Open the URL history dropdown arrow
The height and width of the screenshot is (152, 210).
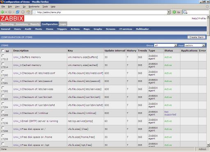click(169, 12)
